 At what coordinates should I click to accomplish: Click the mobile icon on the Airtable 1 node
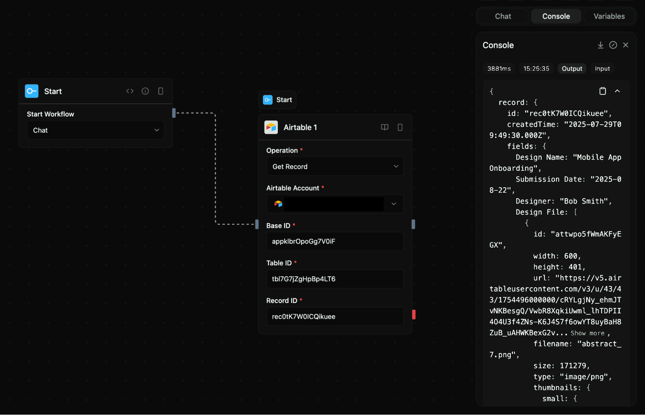400,127
